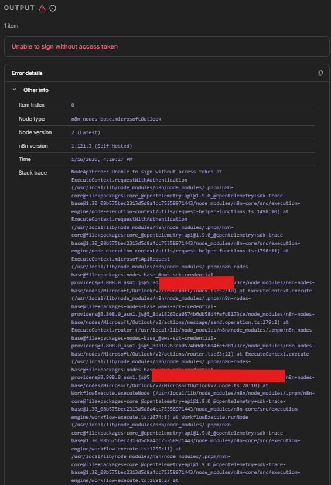Click the circled dot icon beside OUTPUT

click(x=53, y=8)
